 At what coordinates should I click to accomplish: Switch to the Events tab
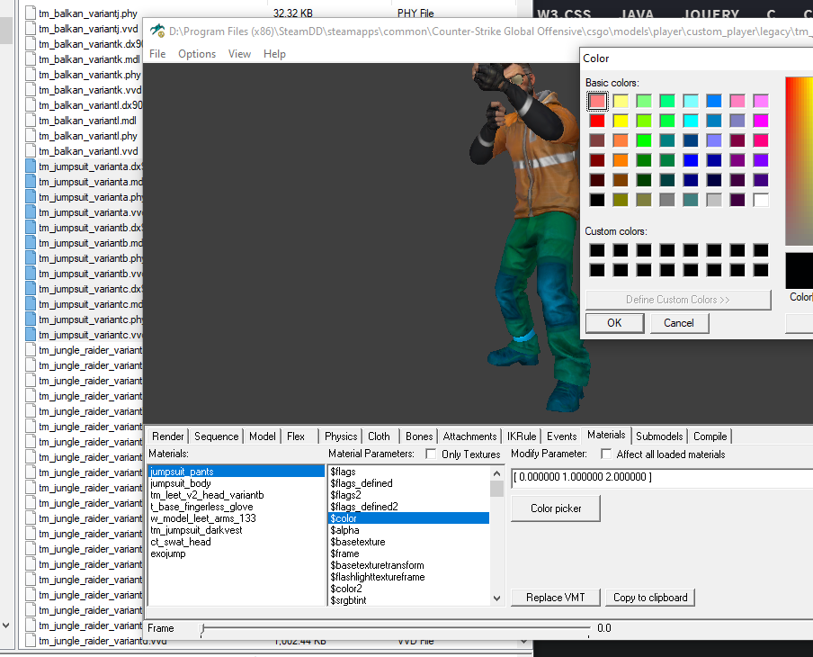click(x=561, y=436)
